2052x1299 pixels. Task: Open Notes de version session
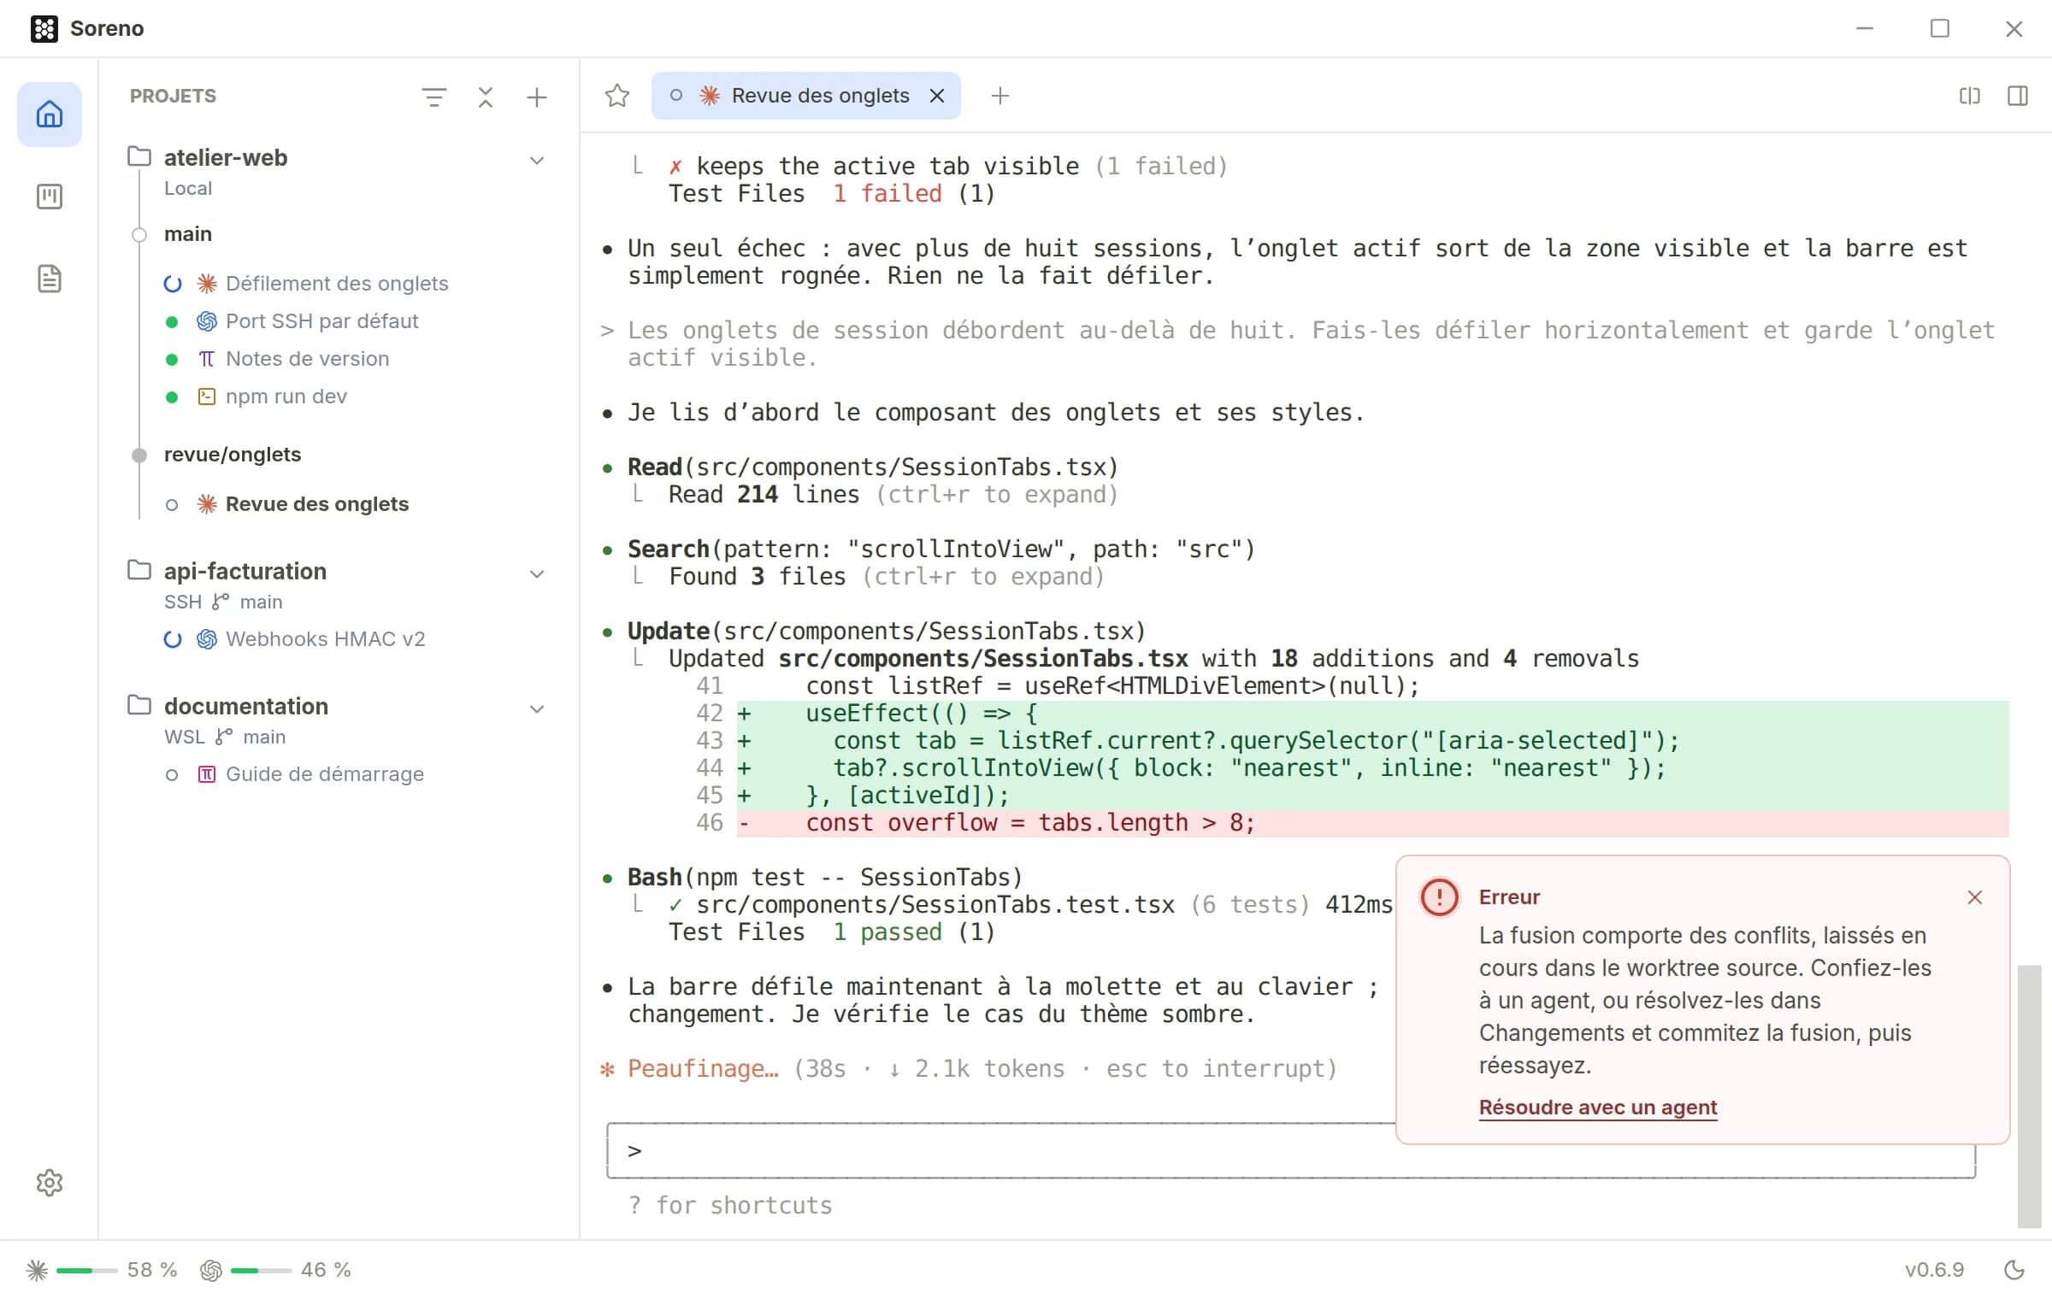[x=307, y=359]
